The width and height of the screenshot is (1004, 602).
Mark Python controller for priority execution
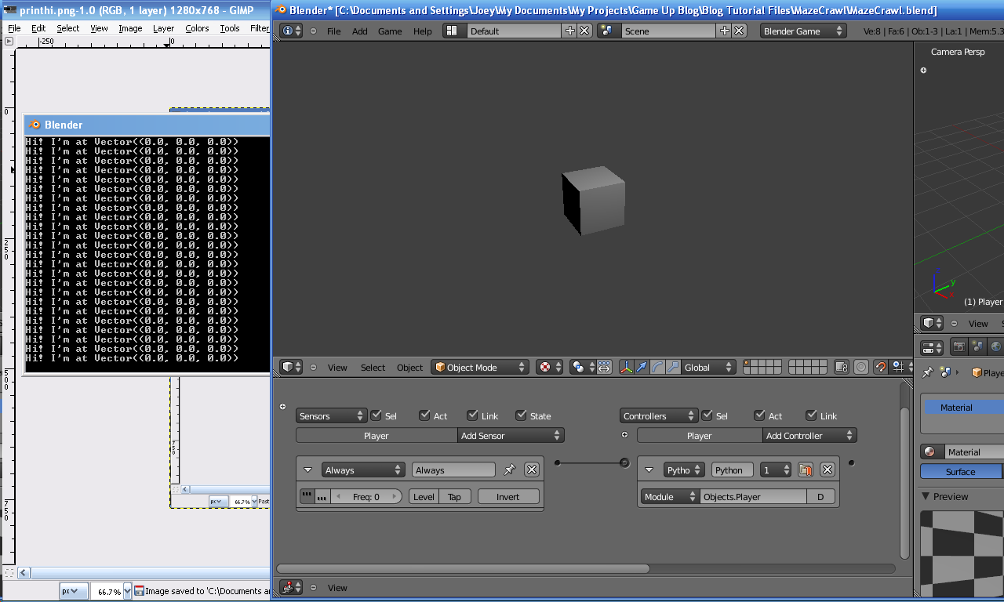coord(805,470)
